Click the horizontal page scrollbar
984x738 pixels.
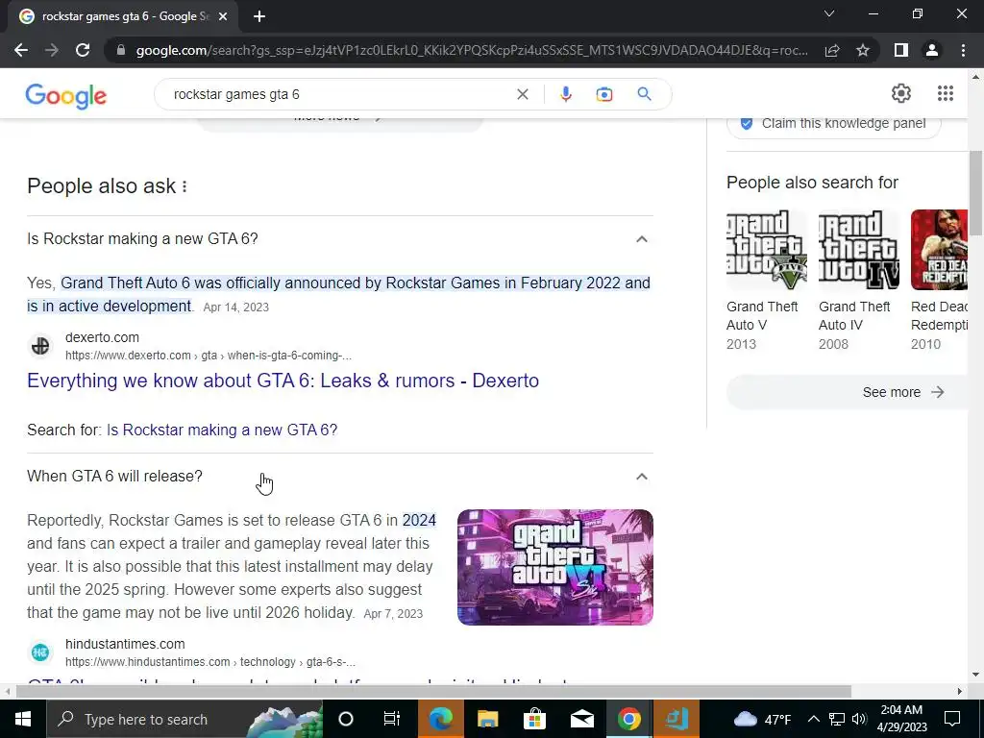[433, 692]
